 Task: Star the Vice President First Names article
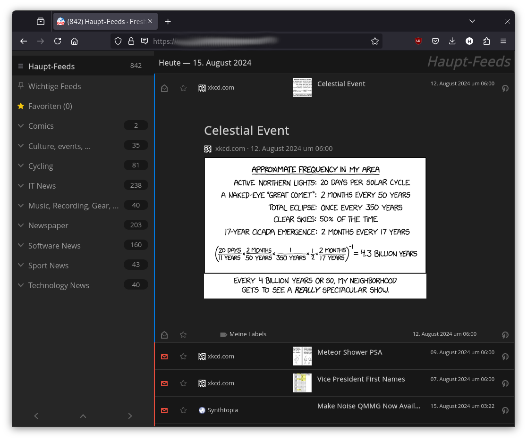pos(183,383)
